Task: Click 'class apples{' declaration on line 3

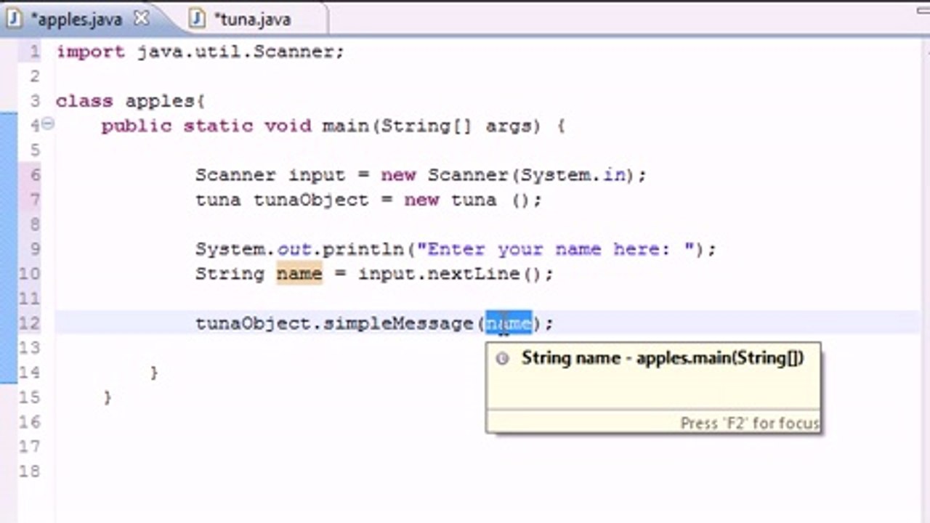Action: click(x=131, y=101)
